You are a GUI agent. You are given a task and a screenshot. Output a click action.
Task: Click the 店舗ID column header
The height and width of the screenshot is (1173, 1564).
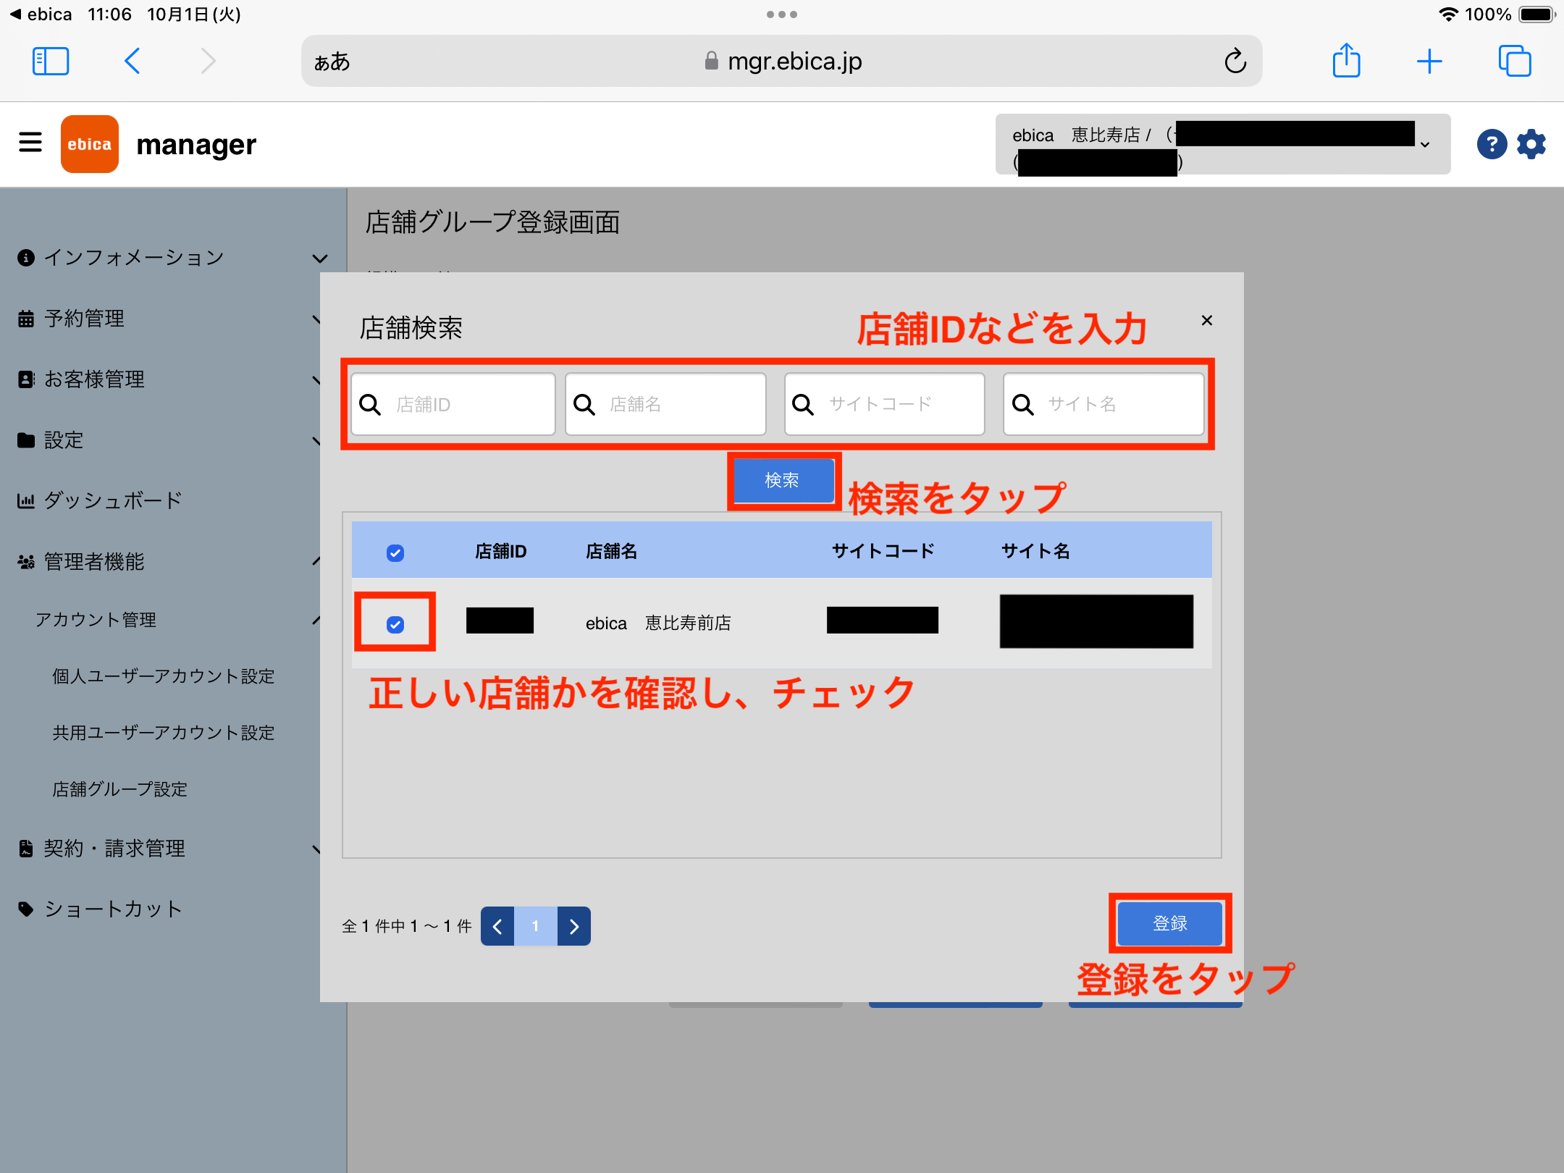pos(501,552)
